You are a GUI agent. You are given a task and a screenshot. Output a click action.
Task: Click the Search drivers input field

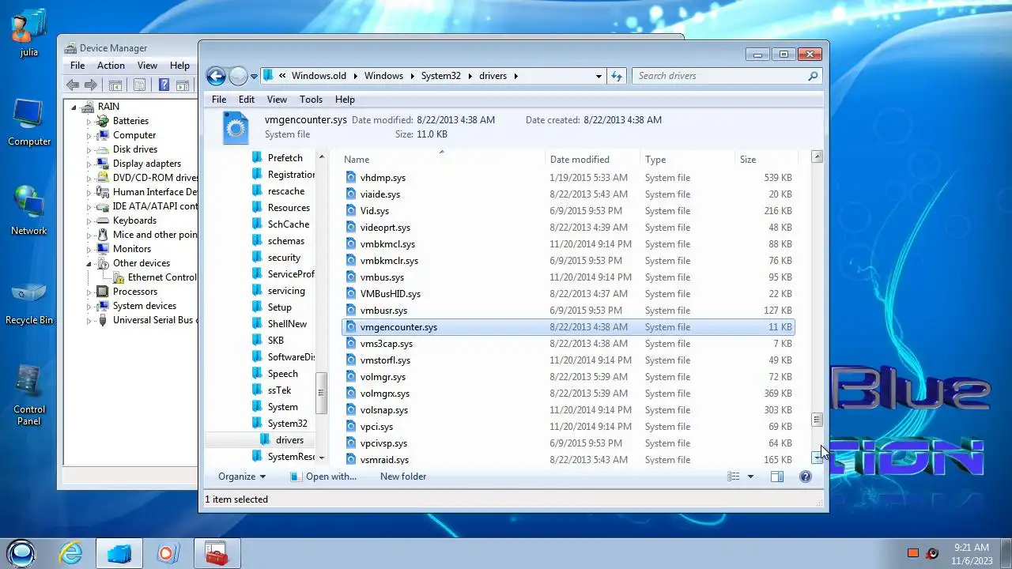719,76
